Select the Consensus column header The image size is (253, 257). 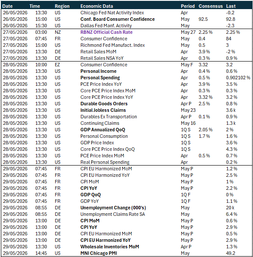click(210, 6)
